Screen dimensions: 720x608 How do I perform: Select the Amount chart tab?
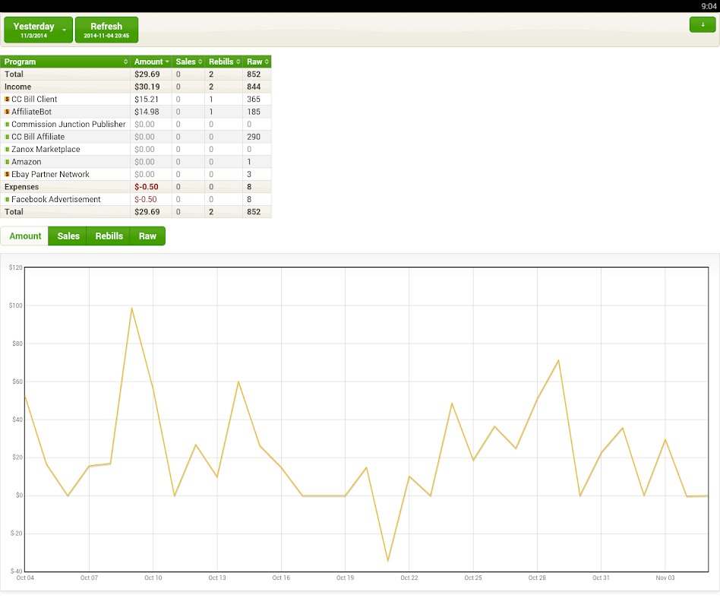click(25, 236)
